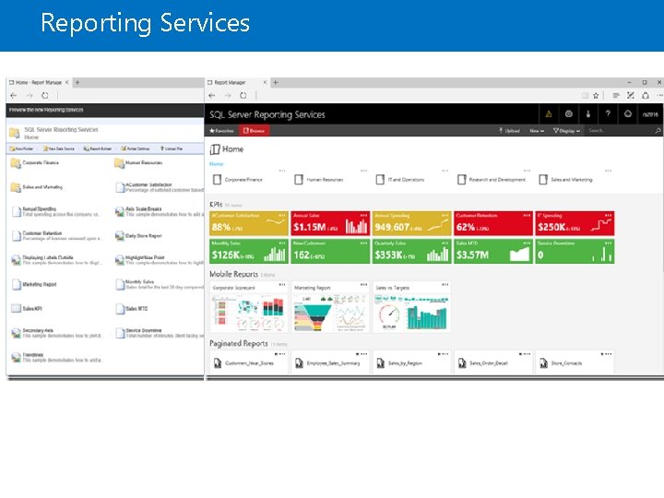Refresh the right Report Manager browser window
664x498 pixels.
243,96
